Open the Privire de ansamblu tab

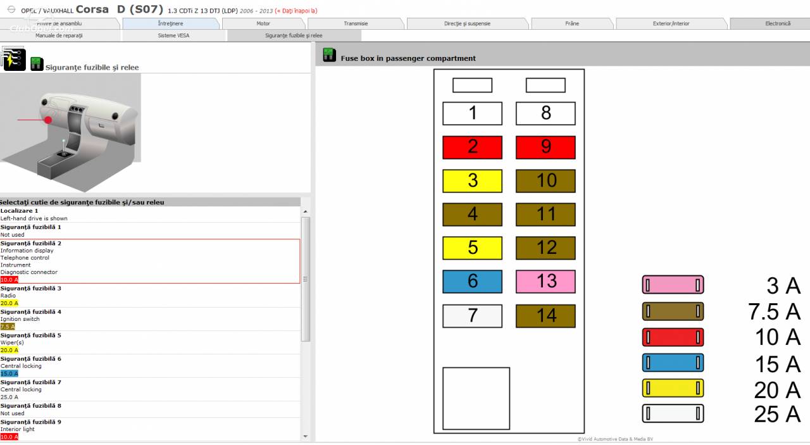pos(59,23)
